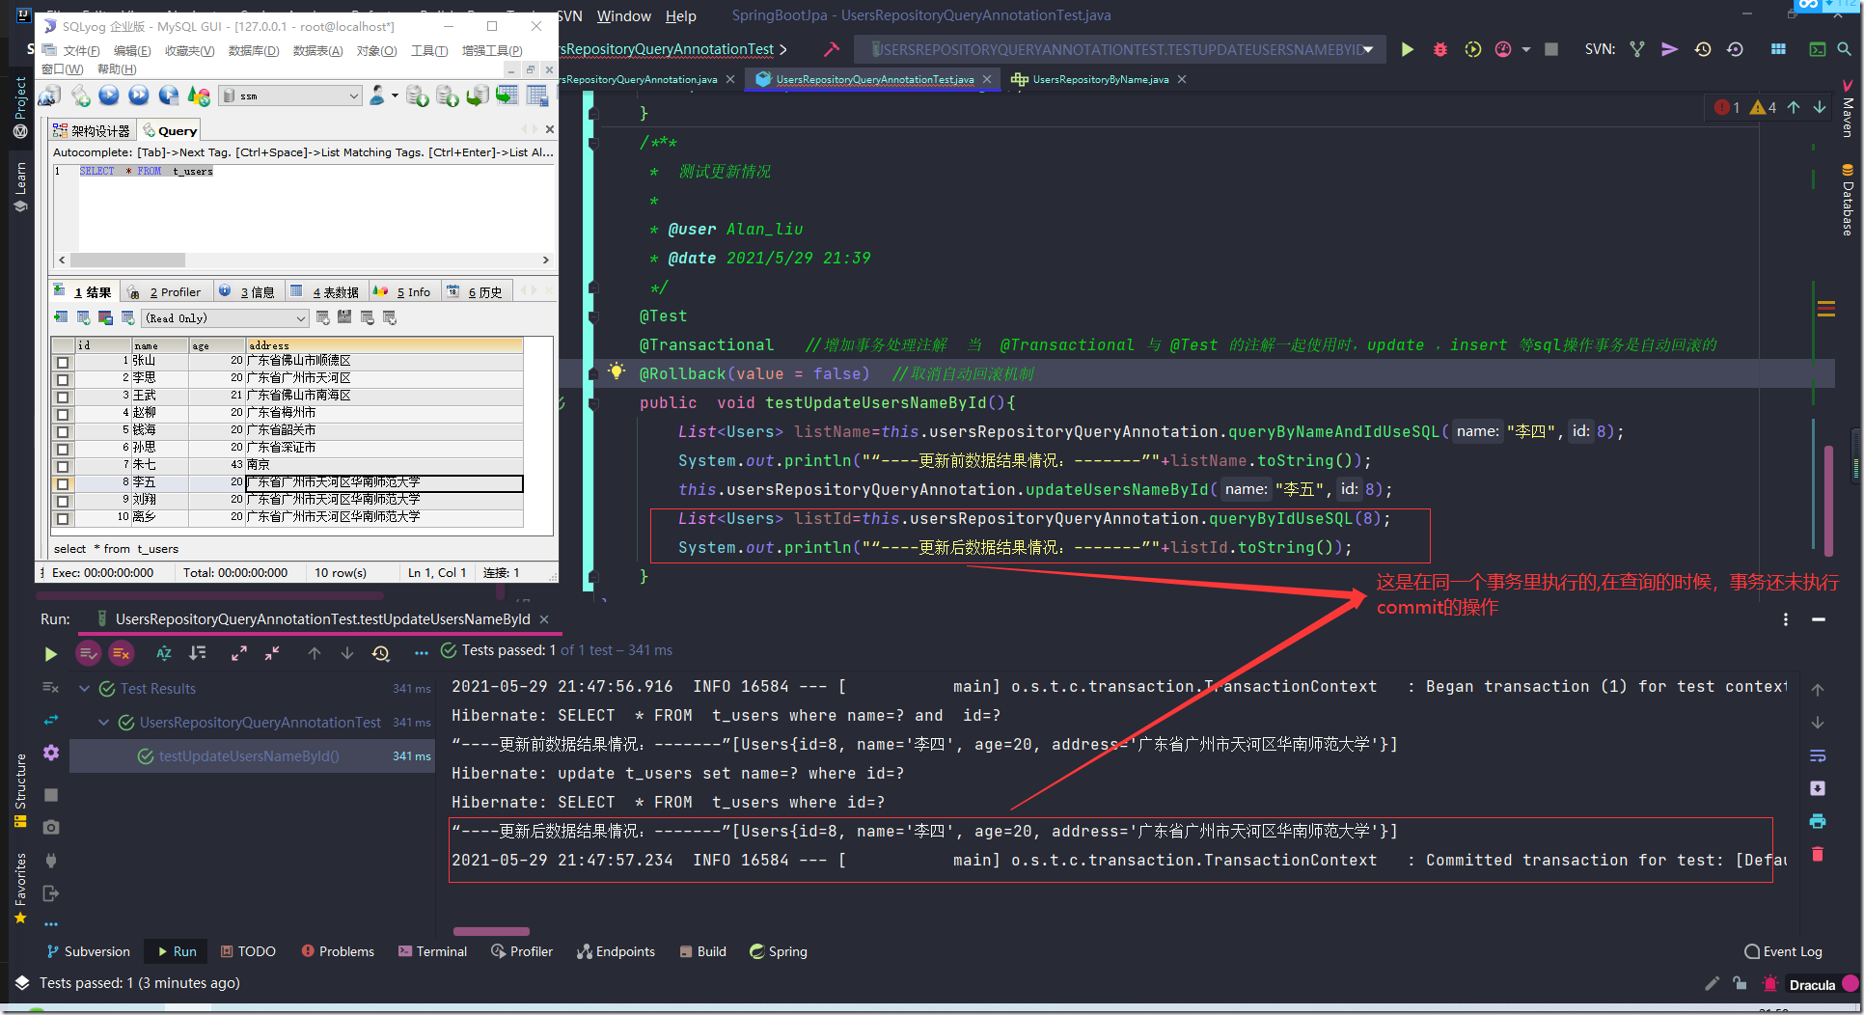Click the SQLyog new connection icon
This screenshot has width=1864, height=1015.
49,96
